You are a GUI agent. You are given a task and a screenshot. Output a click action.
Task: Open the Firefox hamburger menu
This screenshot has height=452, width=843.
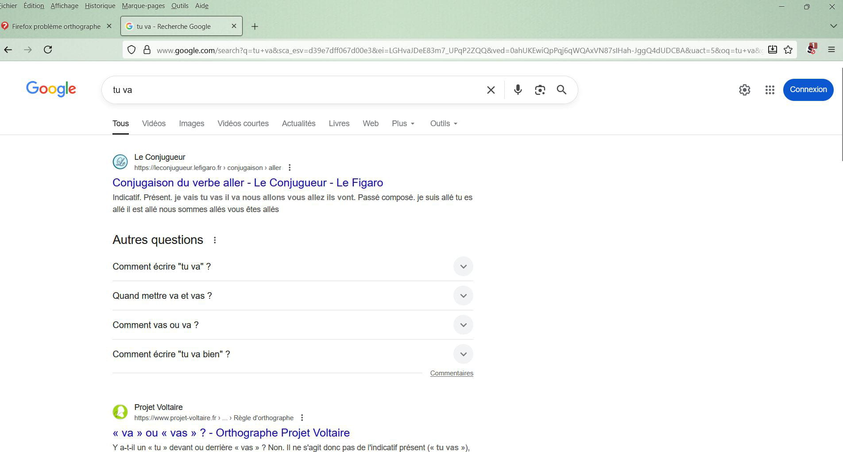pyautogui.click(x=831, y=50)
